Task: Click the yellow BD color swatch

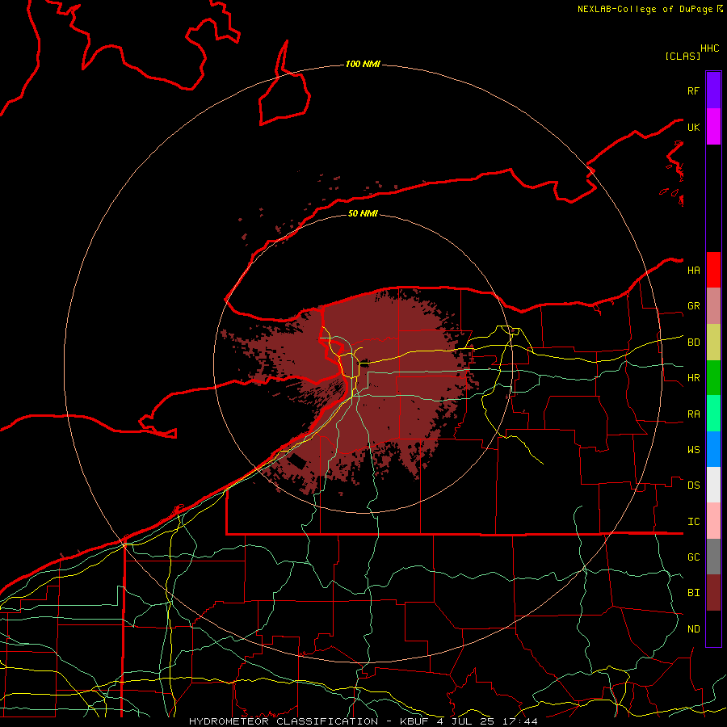Action: click(713, 342)
